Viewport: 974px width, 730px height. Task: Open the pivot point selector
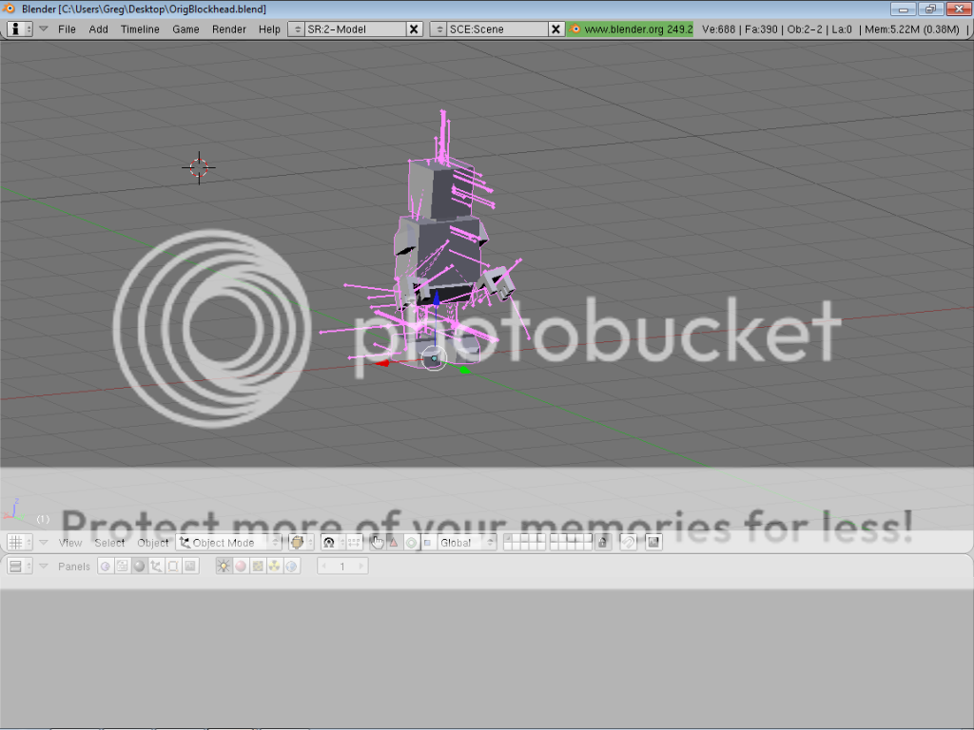[333, 543]
